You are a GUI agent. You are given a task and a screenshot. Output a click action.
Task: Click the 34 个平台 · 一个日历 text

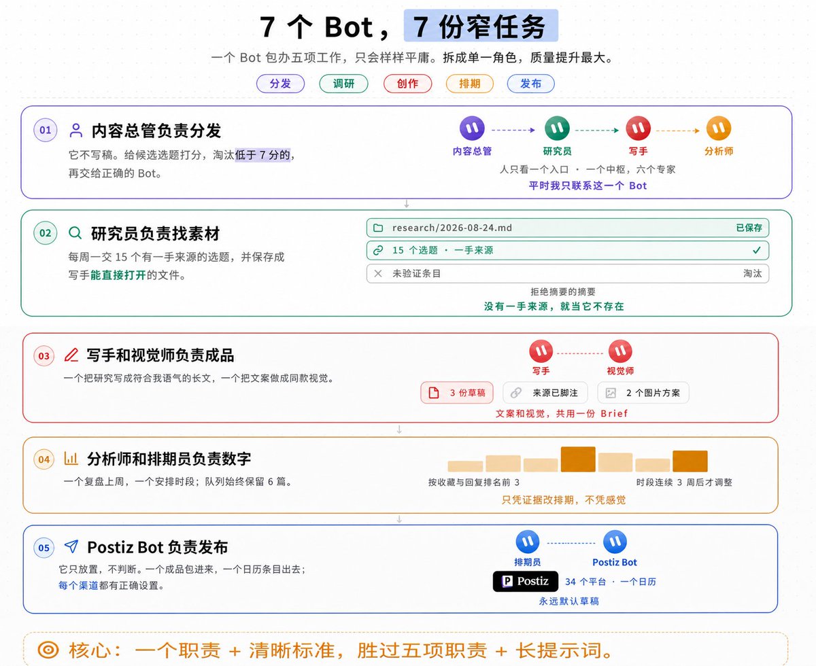611,582
